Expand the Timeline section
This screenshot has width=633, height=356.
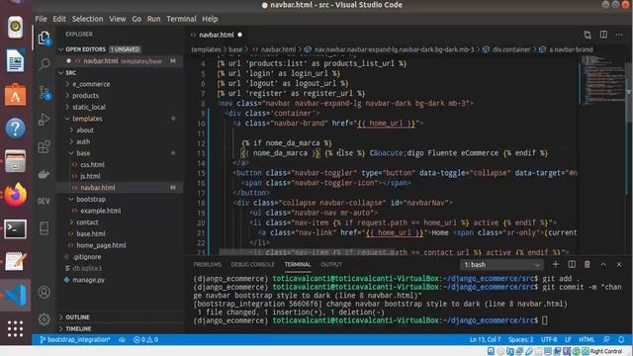click(78, 328)
